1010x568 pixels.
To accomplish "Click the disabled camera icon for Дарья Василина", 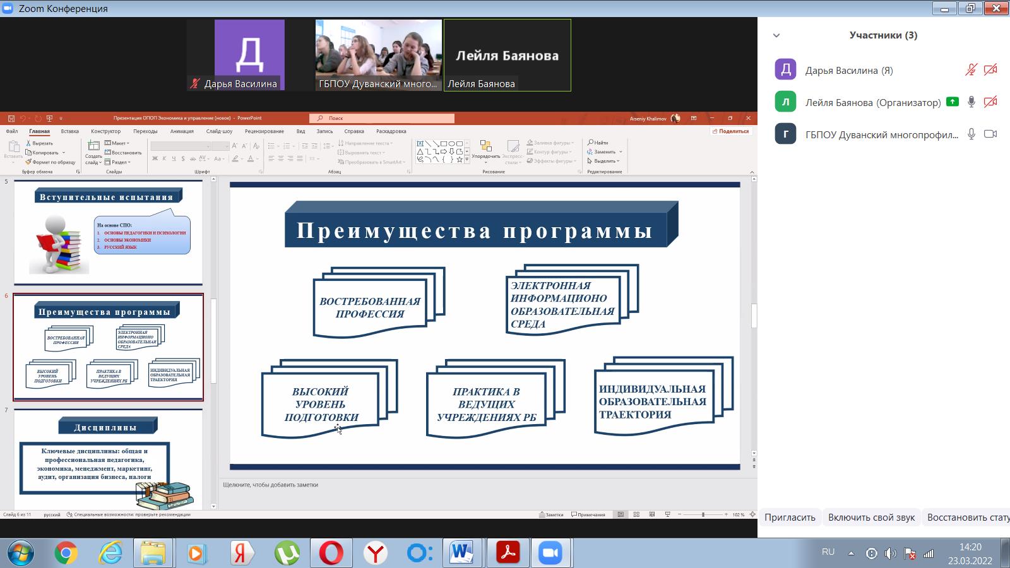I will pos(990,70).
